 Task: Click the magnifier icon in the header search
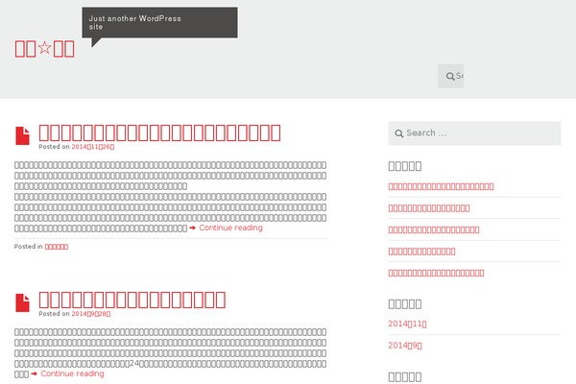click(450, 77)
